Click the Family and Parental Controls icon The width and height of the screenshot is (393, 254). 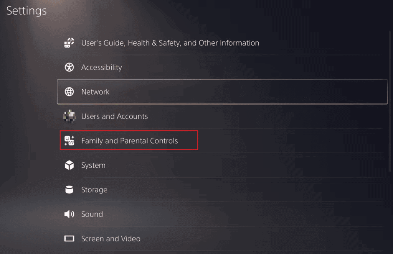[x=69, y=141]
